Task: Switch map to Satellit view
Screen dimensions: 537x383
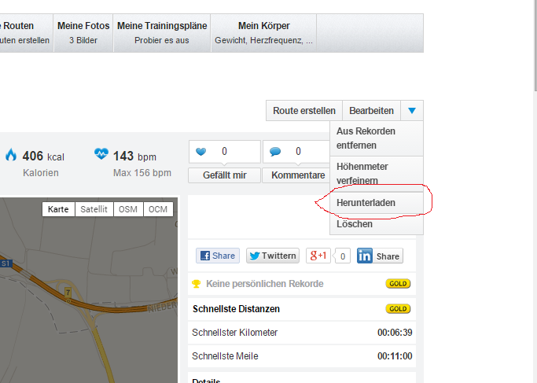Action: click(94, 209)
